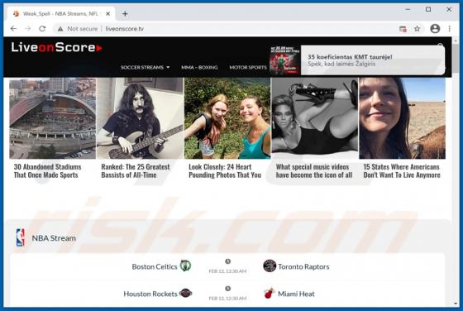Open the black-and-white music video thumbnail
The height and width of the screenshot is (311, 463).
coord(315,118)
